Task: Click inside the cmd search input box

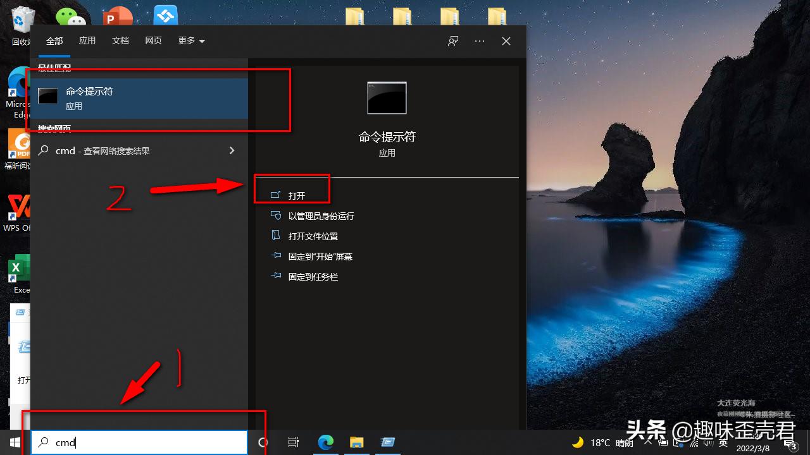Action: click(x=138, y=442)
